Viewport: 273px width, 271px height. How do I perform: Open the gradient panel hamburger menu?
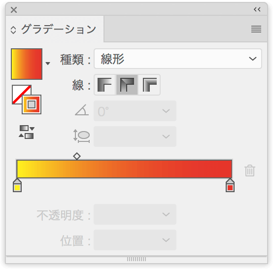pyautogui.click(x=256, y=29)
